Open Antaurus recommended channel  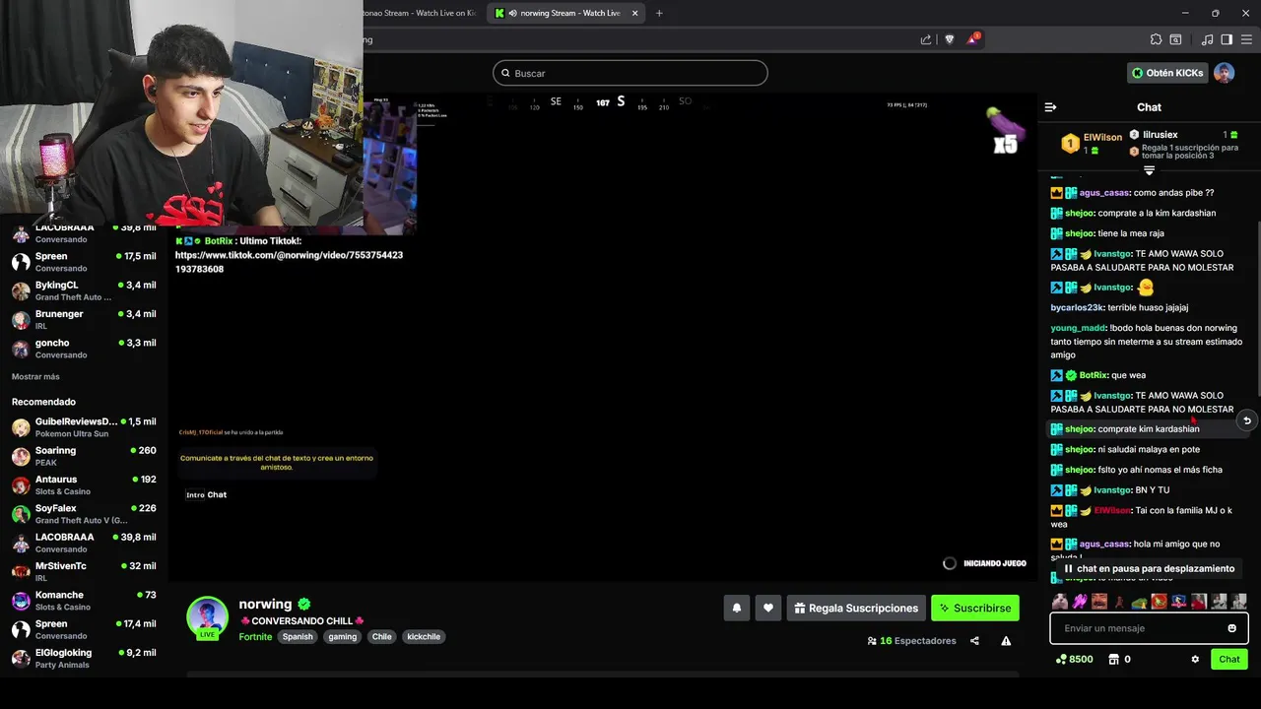pos(84,484)
